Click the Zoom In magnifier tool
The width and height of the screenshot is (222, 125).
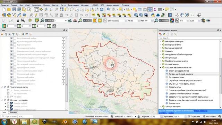46,9
